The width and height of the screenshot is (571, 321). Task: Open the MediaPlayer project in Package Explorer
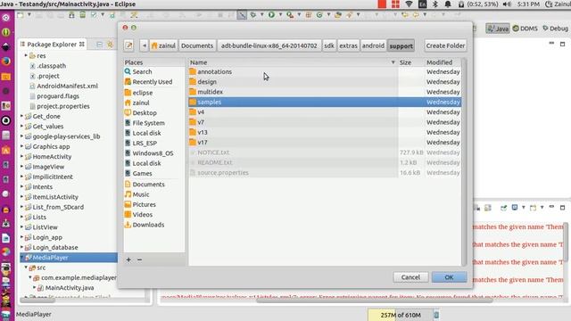pyautogui.click(x=50, y=258)
